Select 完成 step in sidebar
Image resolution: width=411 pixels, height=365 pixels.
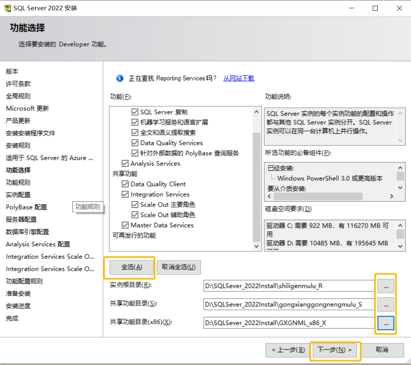pos(12,319)
